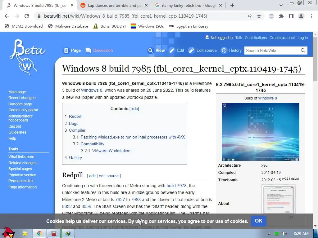Reload the page with the refresh icon
This screenshot has width=318, height=238.
click(27, 16)
